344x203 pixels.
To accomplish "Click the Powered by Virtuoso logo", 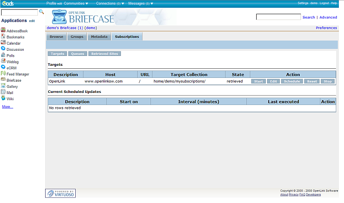I will pos(61,194).
